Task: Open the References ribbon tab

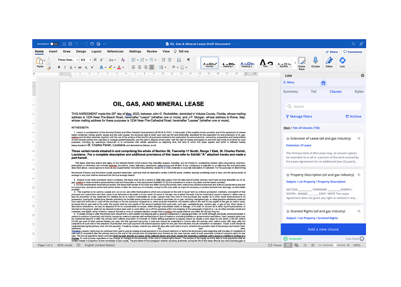Action: 115,51
